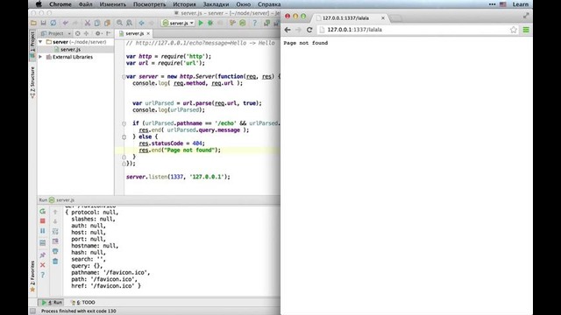The width and height of the screenshot is (561, 315).
Task: Click the Copy icon in the toolbar
Action: 97,23
